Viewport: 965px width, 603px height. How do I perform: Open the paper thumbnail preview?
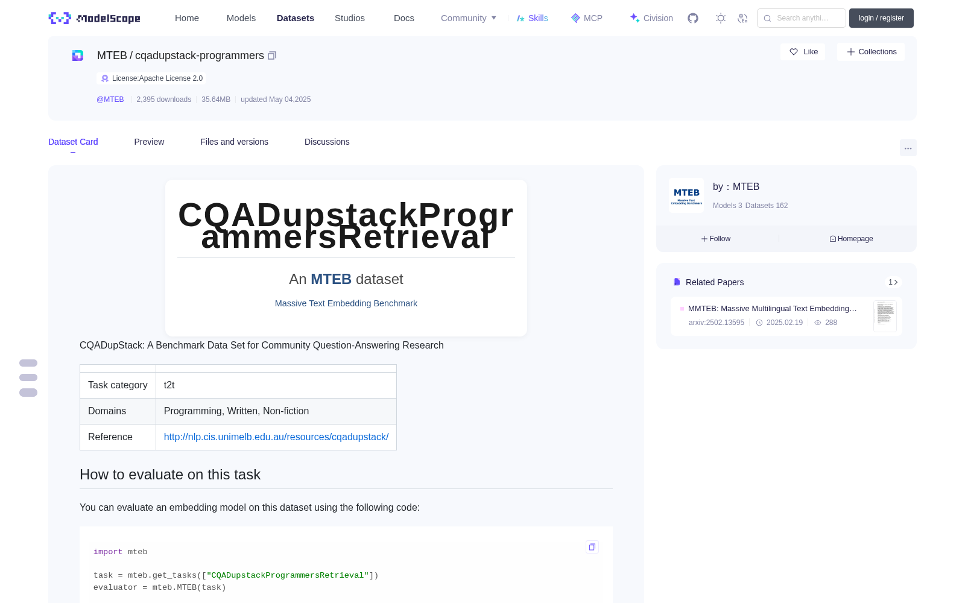[885, 316]
